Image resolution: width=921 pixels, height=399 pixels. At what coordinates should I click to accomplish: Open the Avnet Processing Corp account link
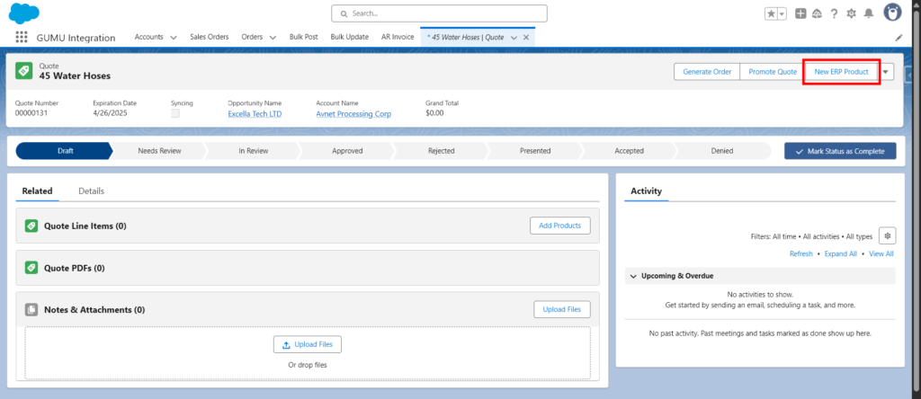pos(353,114)
